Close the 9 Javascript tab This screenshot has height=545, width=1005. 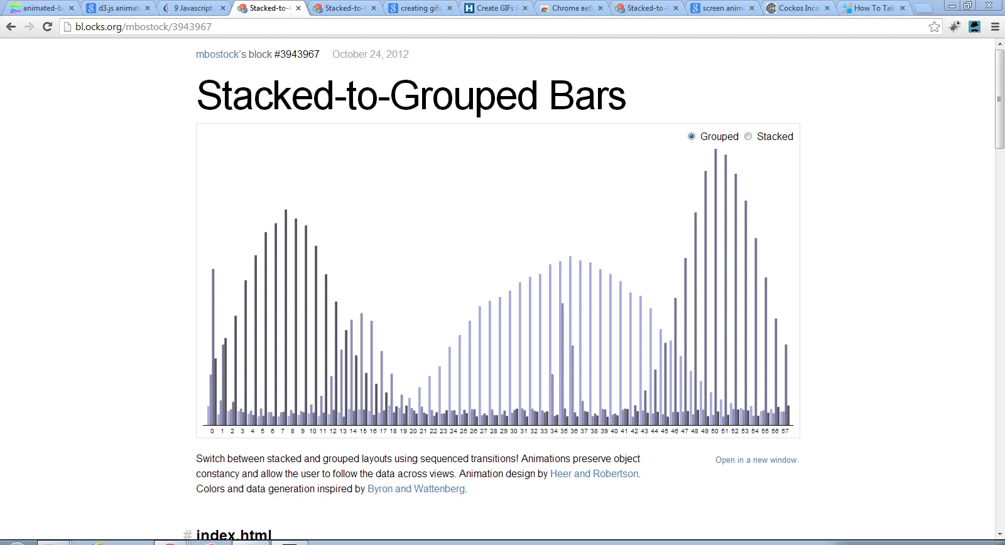[x=223, y=8]
